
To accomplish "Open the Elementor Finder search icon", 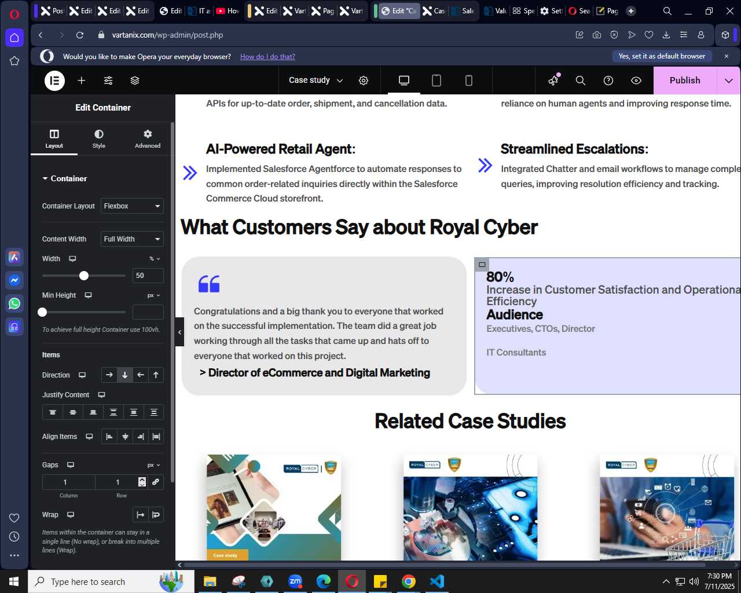I will pyautogui.click(x=581, y=80).
